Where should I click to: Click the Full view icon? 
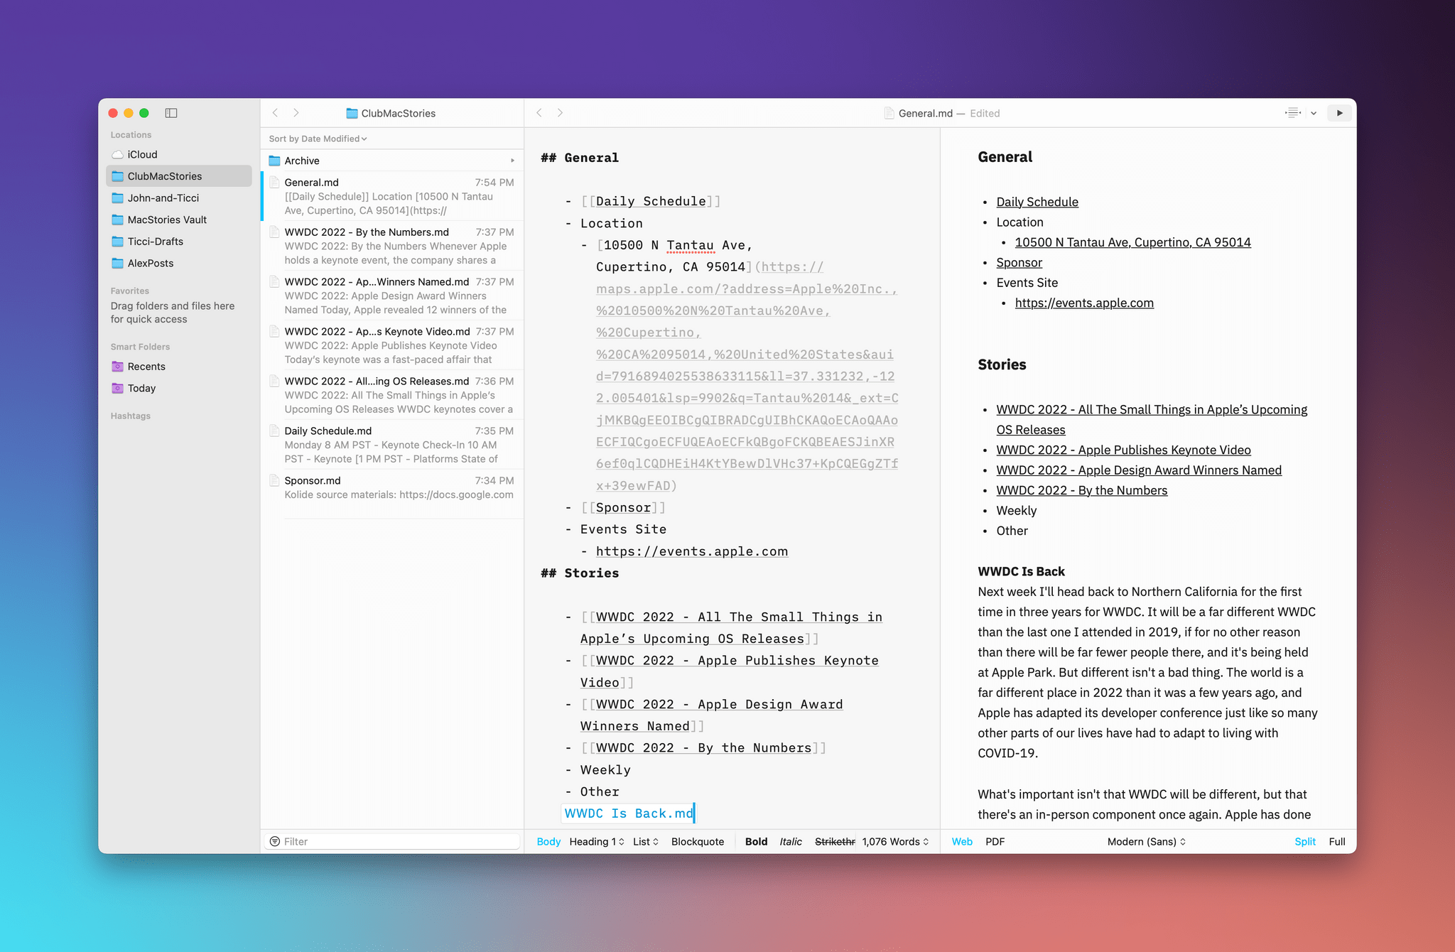tap(1336, 840)
